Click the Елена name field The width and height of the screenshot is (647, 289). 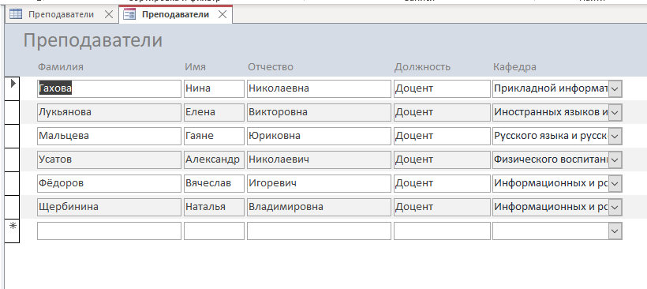(x=214, y=112)
